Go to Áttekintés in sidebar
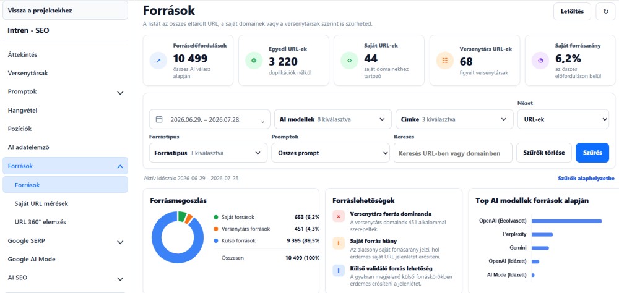Viewport: 619px width, 293px height. tap(22, 55)
